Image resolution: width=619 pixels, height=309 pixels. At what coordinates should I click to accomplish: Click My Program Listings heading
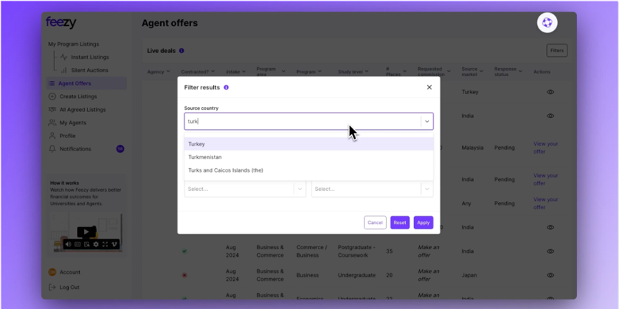tap(74, 44)
